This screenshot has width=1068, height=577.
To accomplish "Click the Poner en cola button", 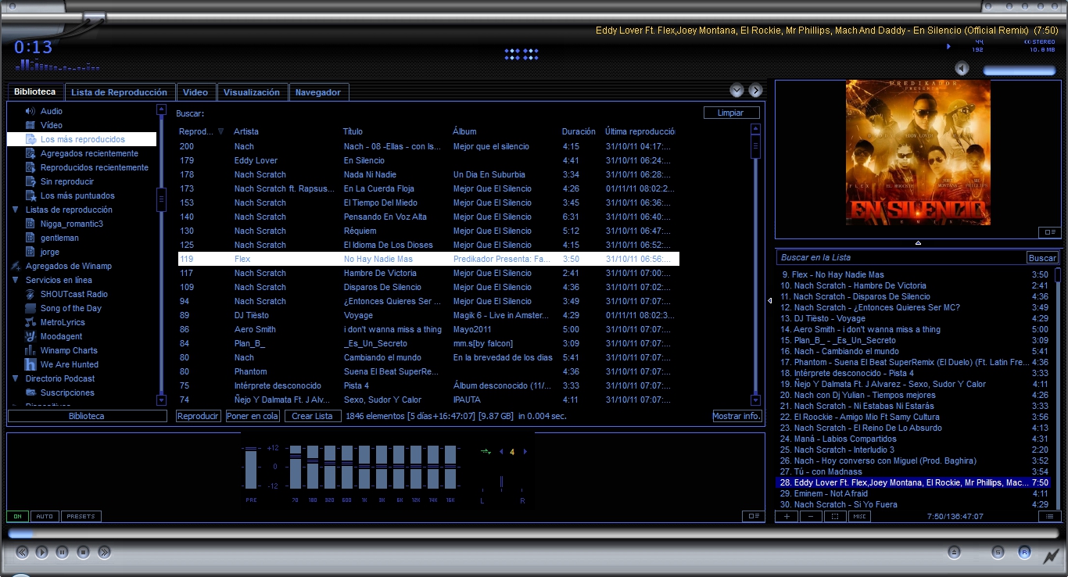I will 252,416.
